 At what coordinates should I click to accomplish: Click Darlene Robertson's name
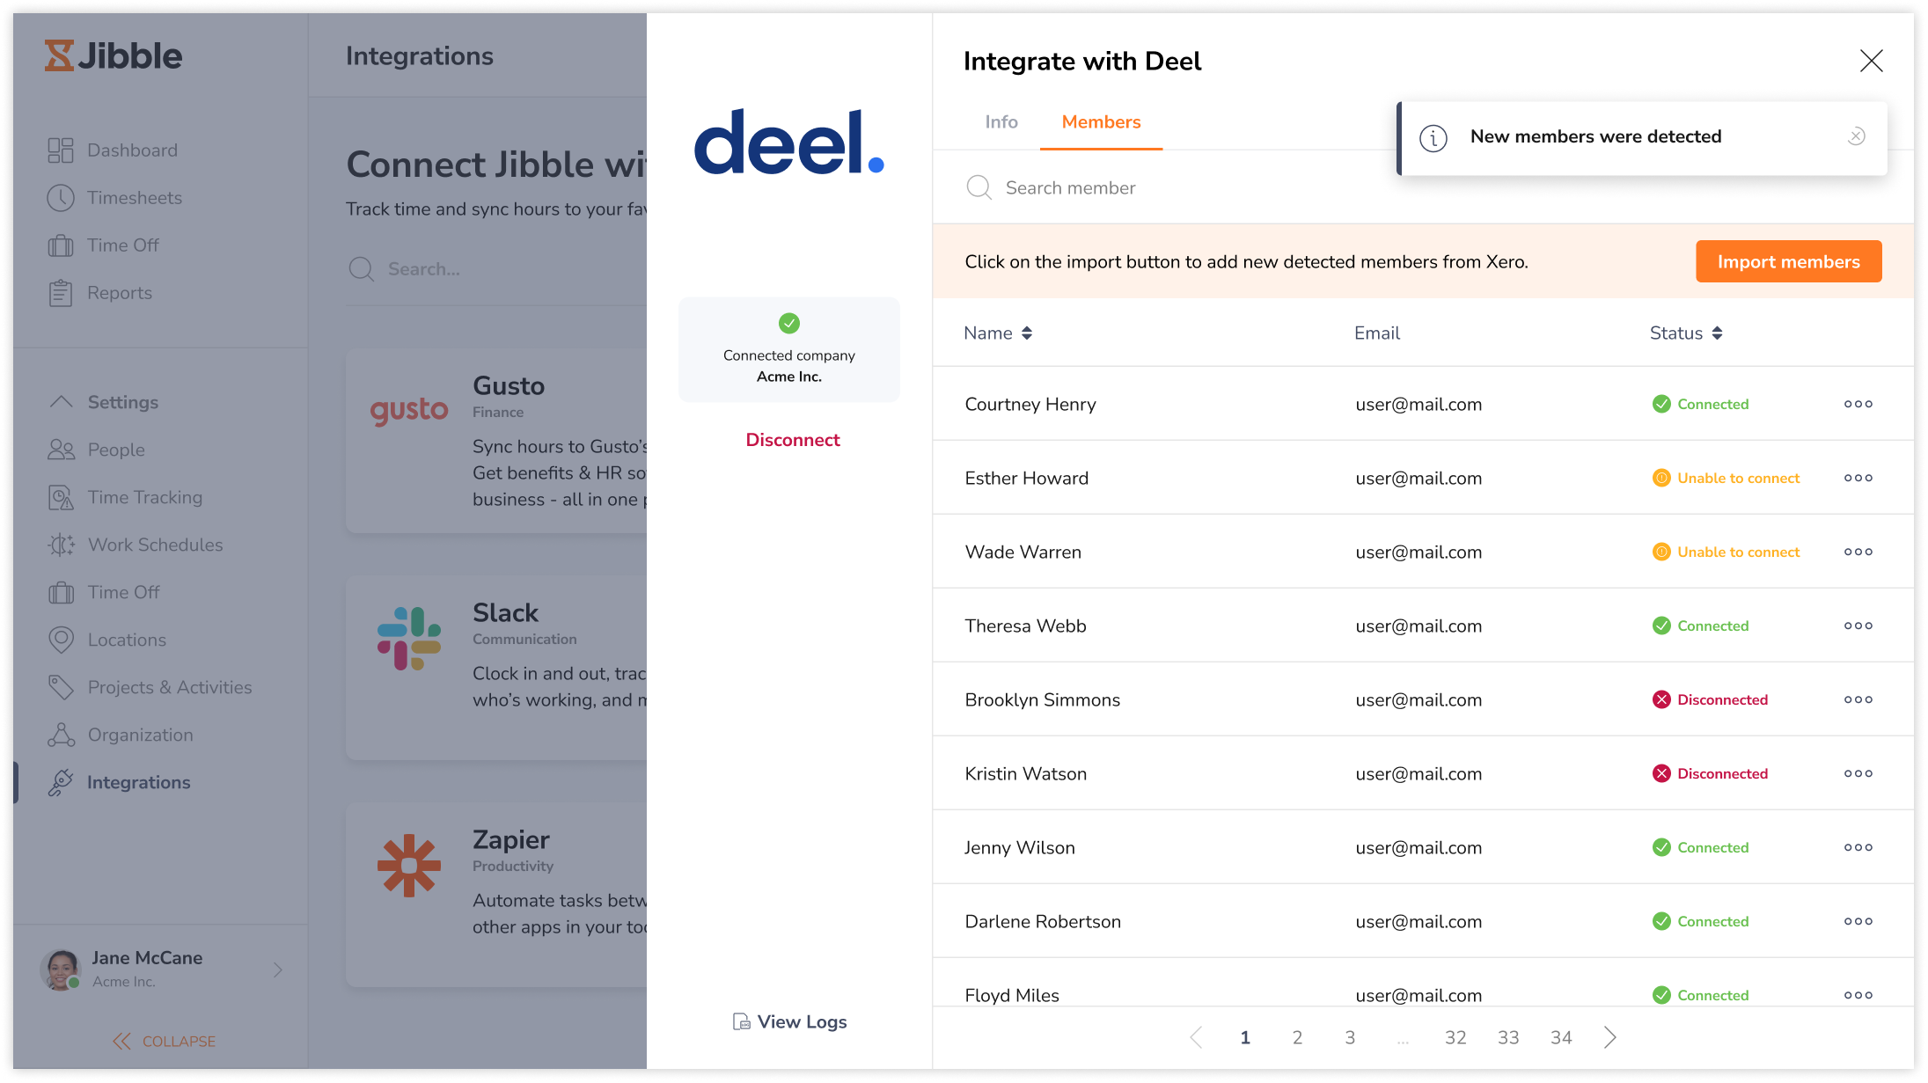tap(1043, 921)
